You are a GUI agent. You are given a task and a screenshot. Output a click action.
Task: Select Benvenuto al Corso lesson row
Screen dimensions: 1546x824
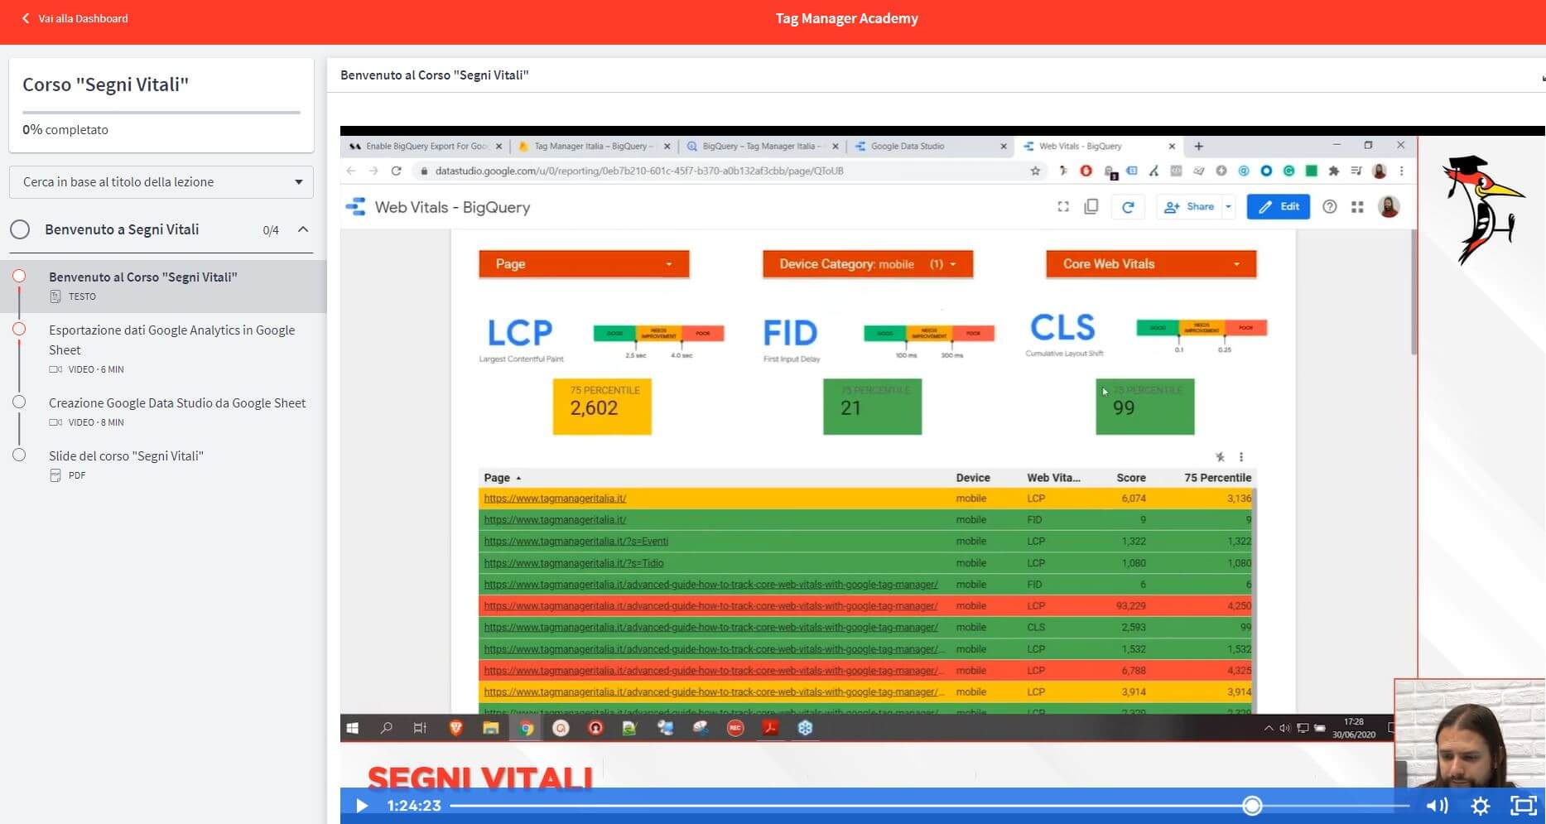[x=163, y=286]
